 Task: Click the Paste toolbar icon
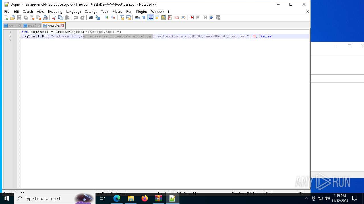click(x=67, y=18)
